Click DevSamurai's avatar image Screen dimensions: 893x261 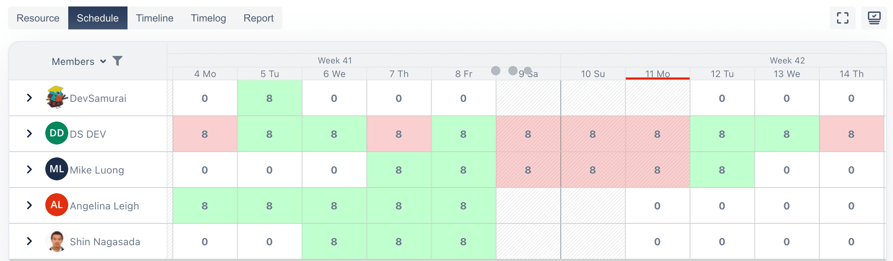(x=56, y=98)
